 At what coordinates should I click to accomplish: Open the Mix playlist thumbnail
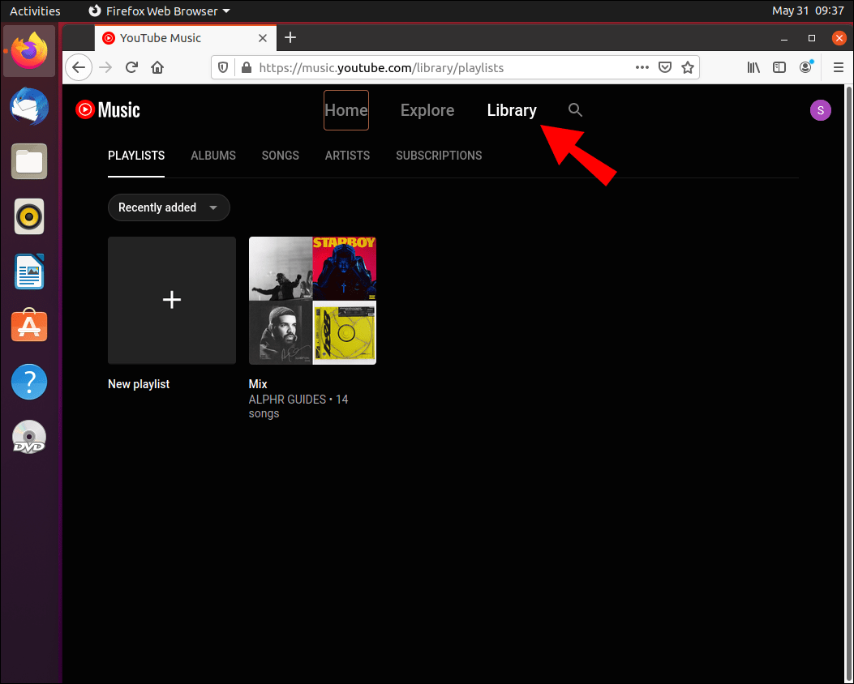point(312,300)
